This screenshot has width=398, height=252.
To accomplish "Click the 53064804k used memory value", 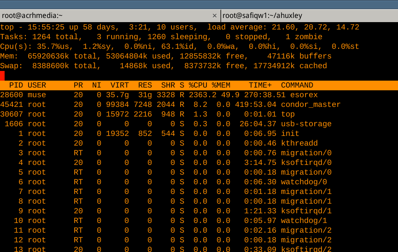I will tap(127, 56).
